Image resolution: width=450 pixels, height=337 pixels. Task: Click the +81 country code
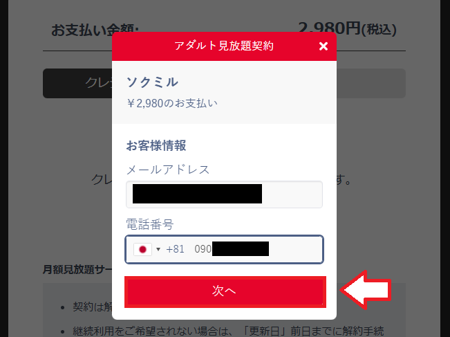coord(175,249)
